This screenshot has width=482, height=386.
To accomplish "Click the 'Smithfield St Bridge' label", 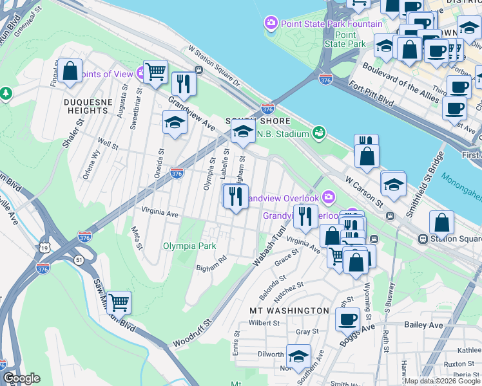I will 425,185.
